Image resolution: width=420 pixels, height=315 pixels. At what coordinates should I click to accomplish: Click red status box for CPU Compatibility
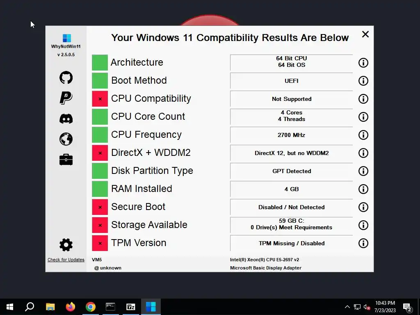pyautogui.click(x=100, y=98)
